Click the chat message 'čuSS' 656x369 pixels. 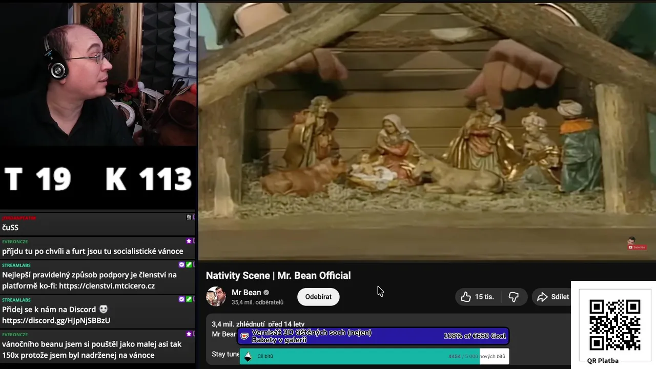point(10,228)
